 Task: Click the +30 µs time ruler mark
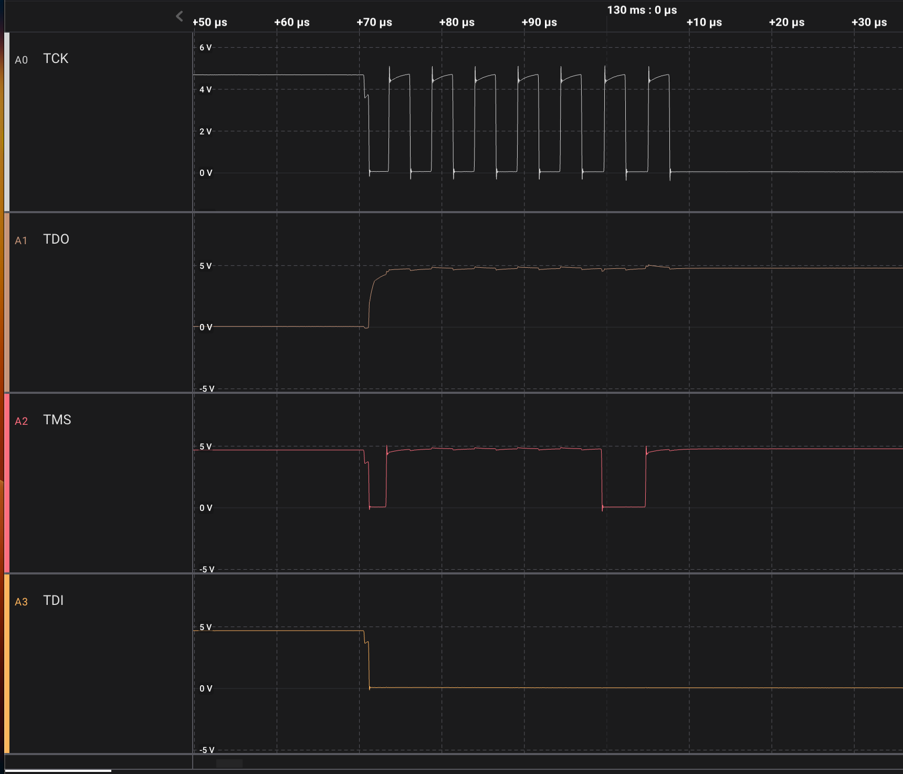pos(869,22)
